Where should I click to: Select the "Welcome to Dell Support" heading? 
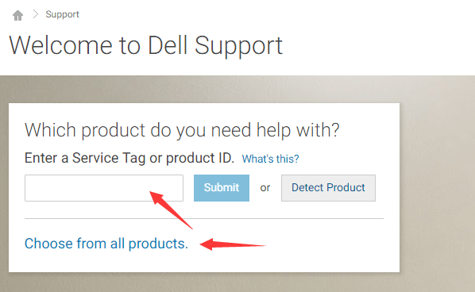coord(145,45)
